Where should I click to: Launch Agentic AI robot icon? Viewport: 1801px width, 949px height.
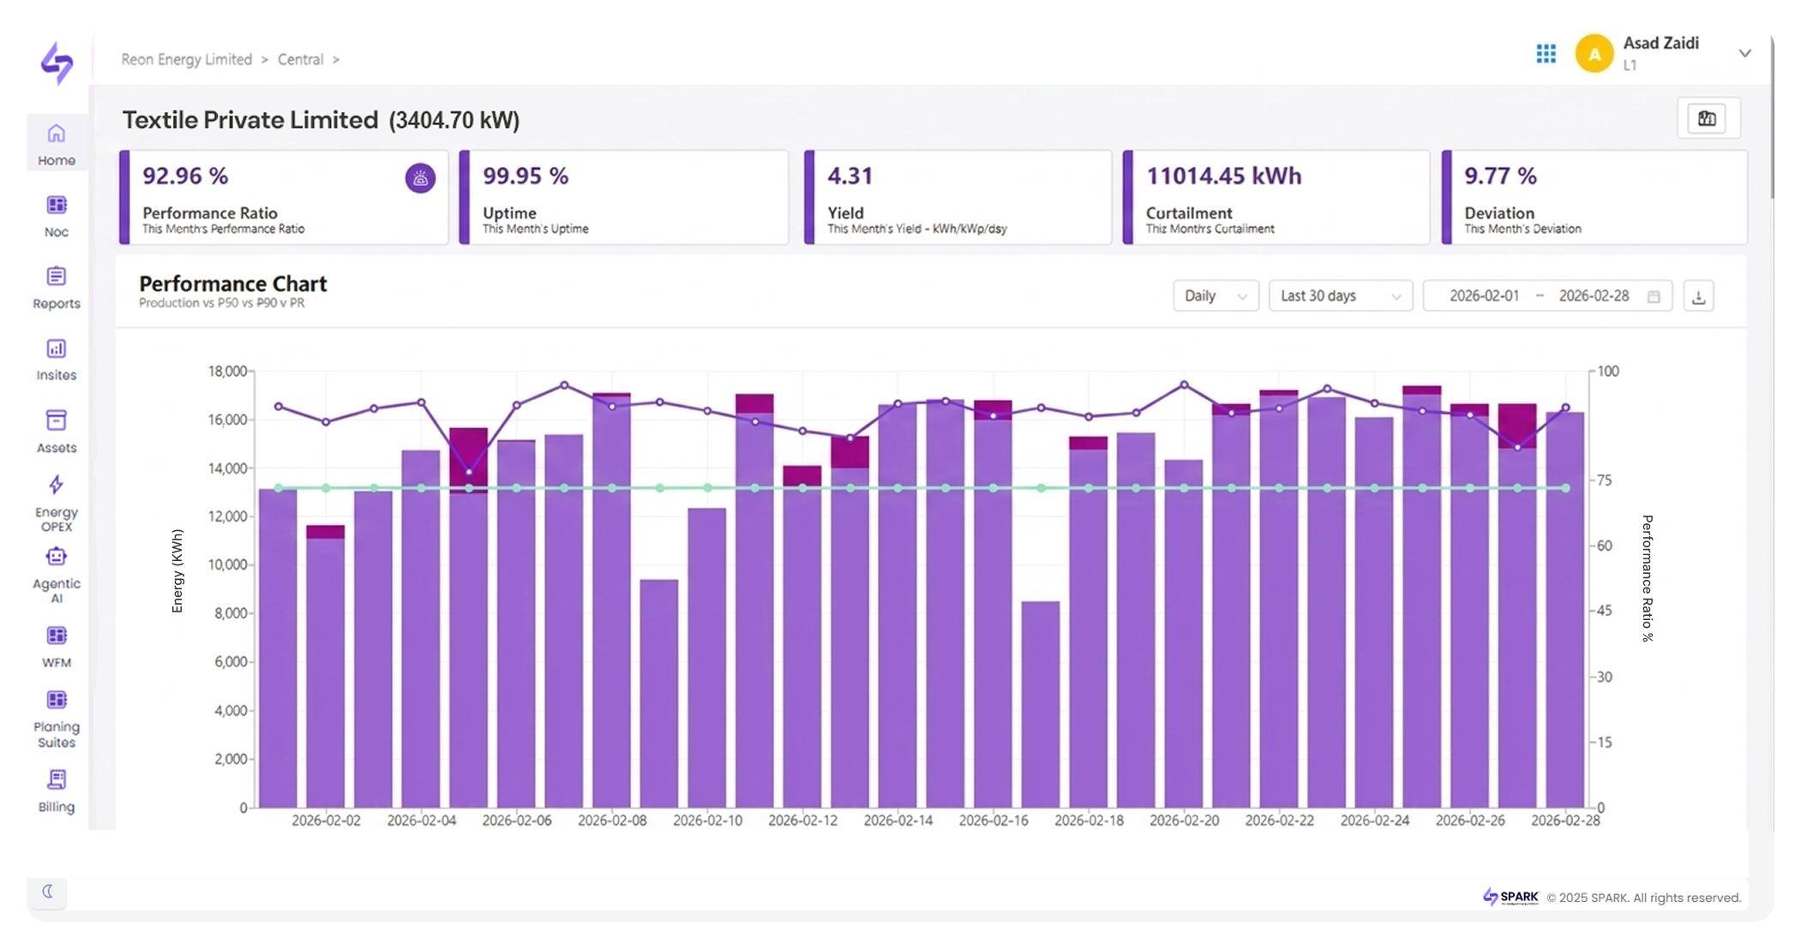coord(56,557)
